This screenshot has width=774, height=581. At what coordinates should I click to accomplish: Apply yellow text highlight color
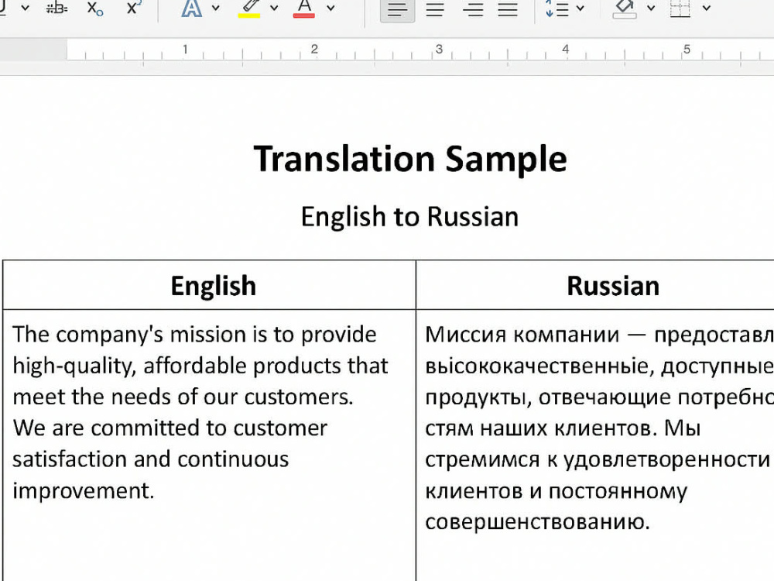(249, 9)
